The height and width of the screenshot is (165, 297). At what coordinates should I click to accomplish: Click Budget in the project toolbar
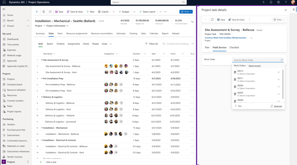coord(124,12)
